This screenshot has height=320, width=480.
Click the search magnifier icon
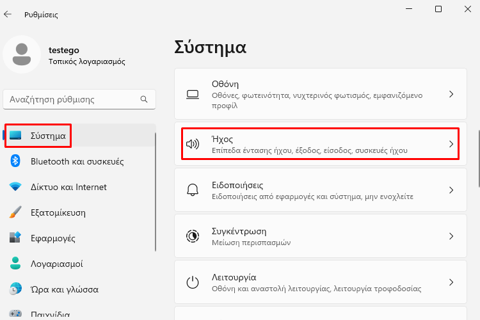point(144,99)
